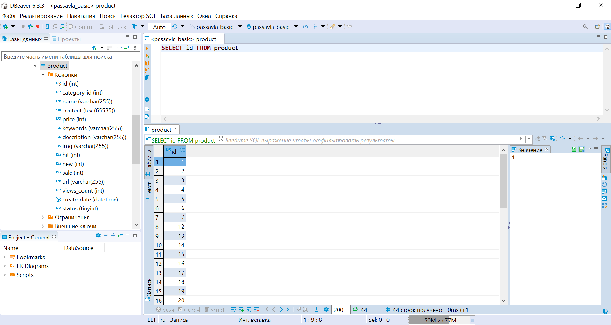Click the 50M из 77M memory indicator
The height and width of the screenshot is (325, 611).
click(440, 320)
